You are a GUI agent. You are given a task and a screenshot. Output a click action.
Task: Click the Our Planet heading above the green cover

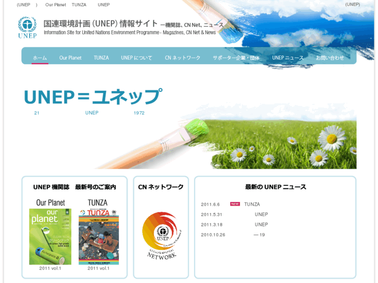click(50, 203)
